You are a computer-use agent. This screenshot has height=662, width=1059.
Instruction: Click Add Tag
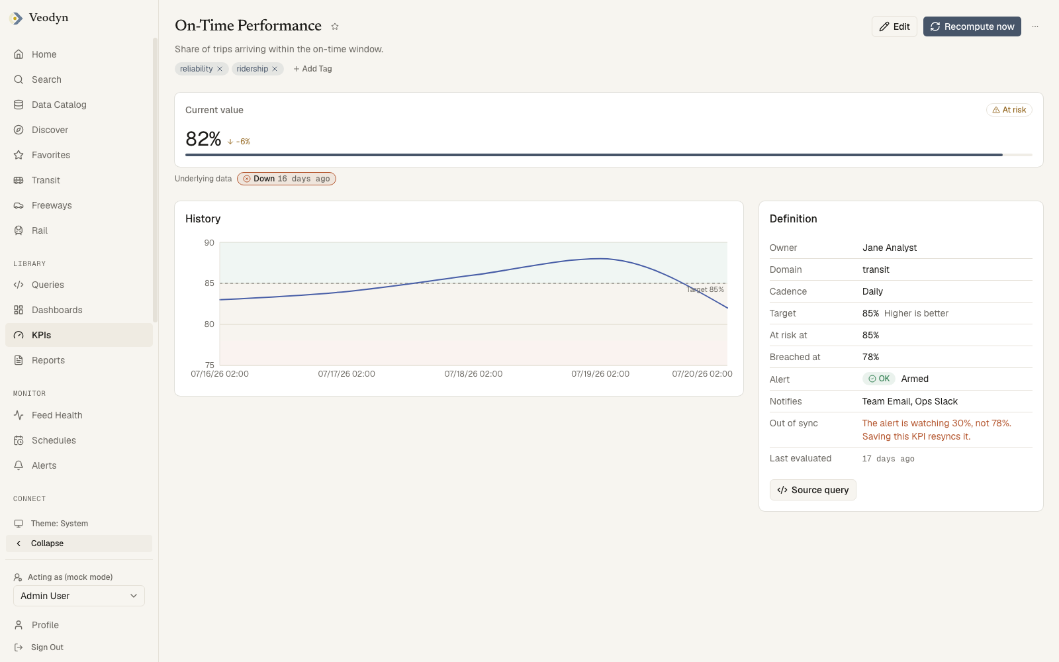312,69
